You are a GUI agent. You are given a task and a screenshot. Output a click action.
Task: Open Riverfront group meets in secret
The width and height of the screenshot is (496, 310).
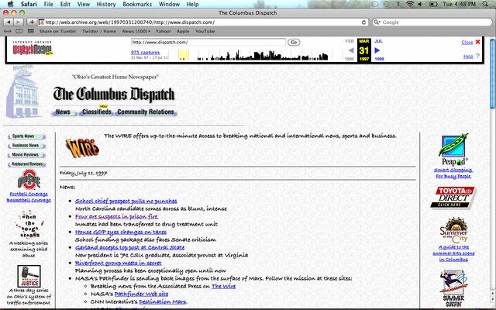(x=118, y=263)
